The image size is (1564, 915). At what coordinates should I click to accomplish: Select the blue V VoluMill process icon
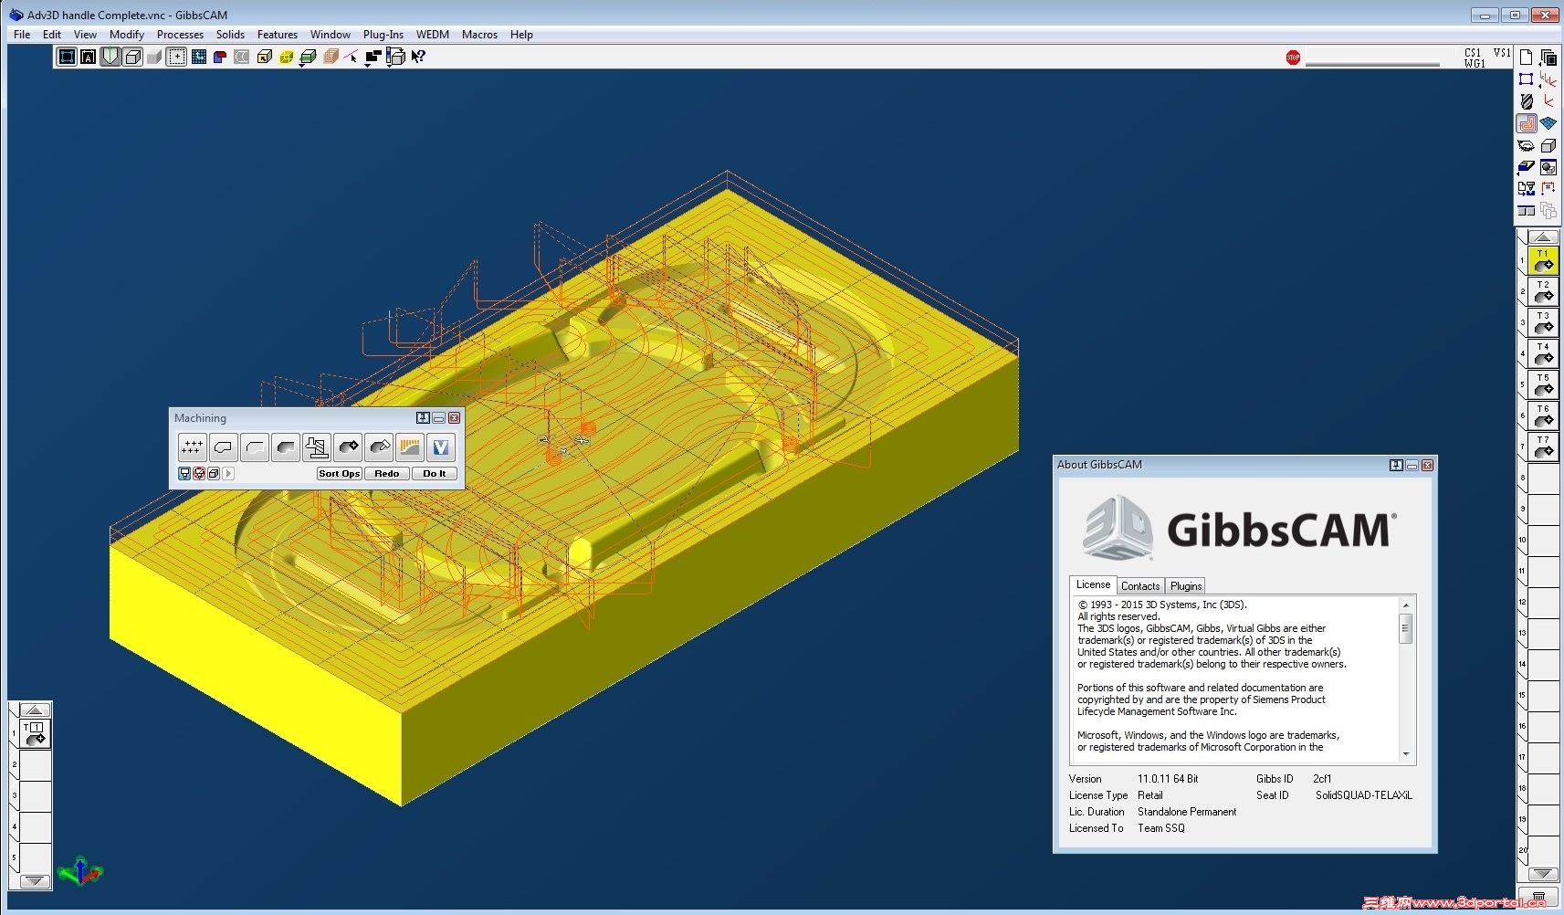(x=441, y=447)
